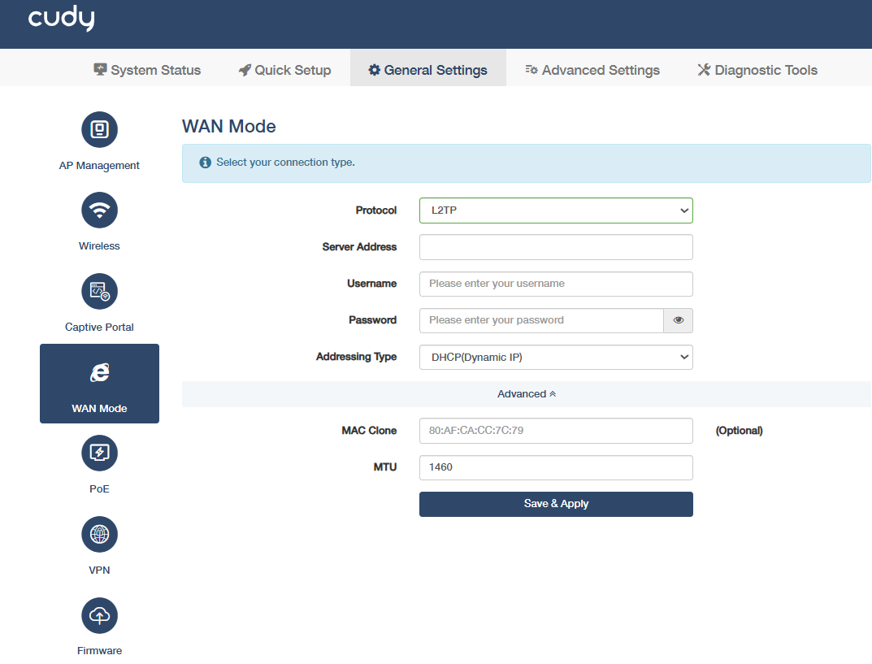Open AP Management sidebar icon
This screenshot has height=664, width=872.
click(x=99, y=129)
